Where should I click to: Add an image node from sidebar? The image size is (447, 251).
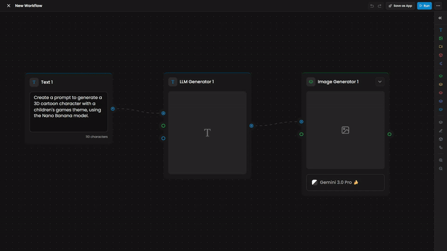coord(440,38)
